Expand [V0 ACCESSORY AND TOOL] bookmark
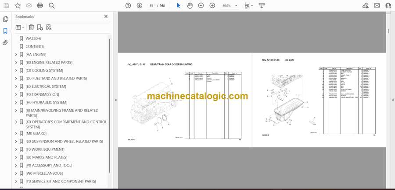 [x=16, y=166]
